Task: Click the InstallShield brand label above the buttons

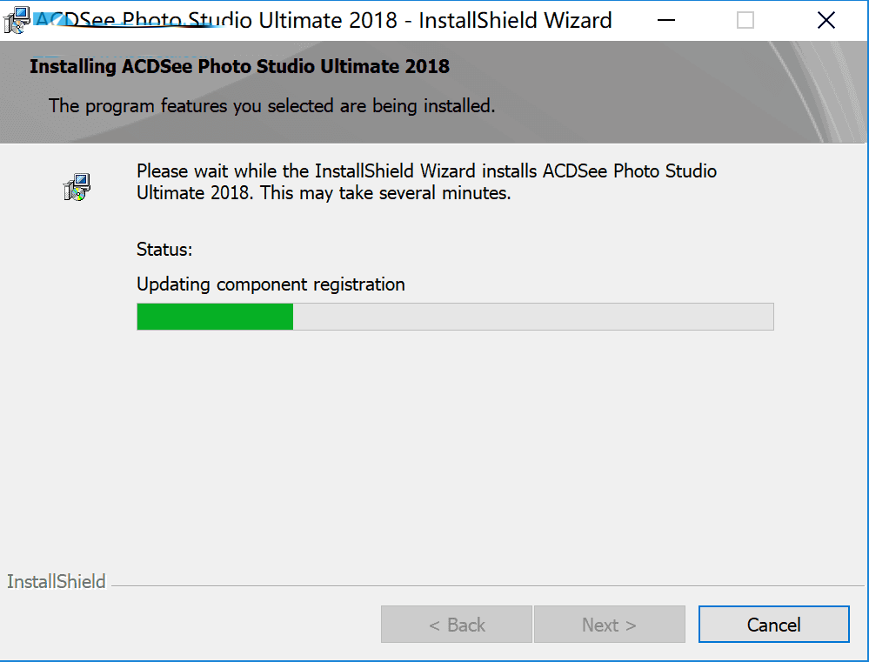Action: [57, 582]
